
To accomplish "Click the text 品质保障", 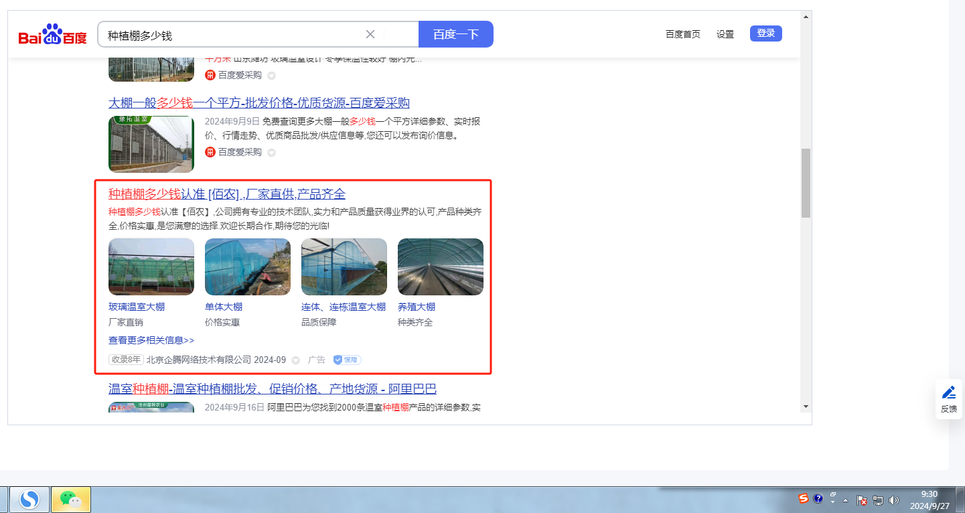I will click(319, 322).
